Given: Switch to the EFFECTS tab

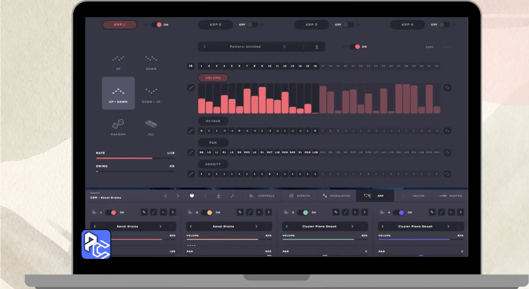Looking at the screenshot, I should (299, 196).
